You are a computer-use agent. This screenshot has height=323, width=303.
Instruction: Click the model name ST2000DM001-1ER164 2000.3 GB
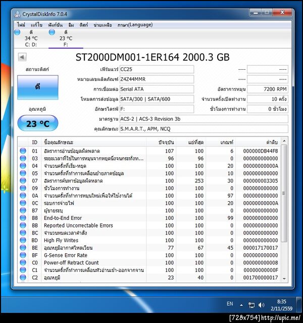[x=153, y=57]
